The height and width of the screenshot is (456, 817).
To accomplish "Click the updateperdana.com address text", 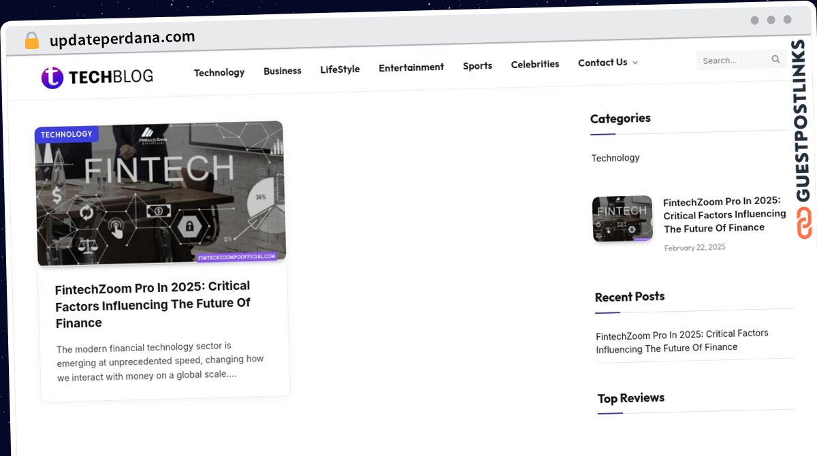I will point(123,39).
